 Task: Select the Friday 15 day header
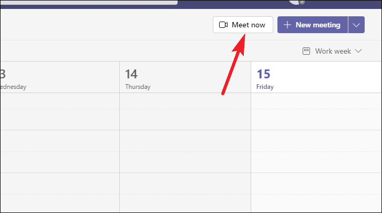(x=316, y=77)
